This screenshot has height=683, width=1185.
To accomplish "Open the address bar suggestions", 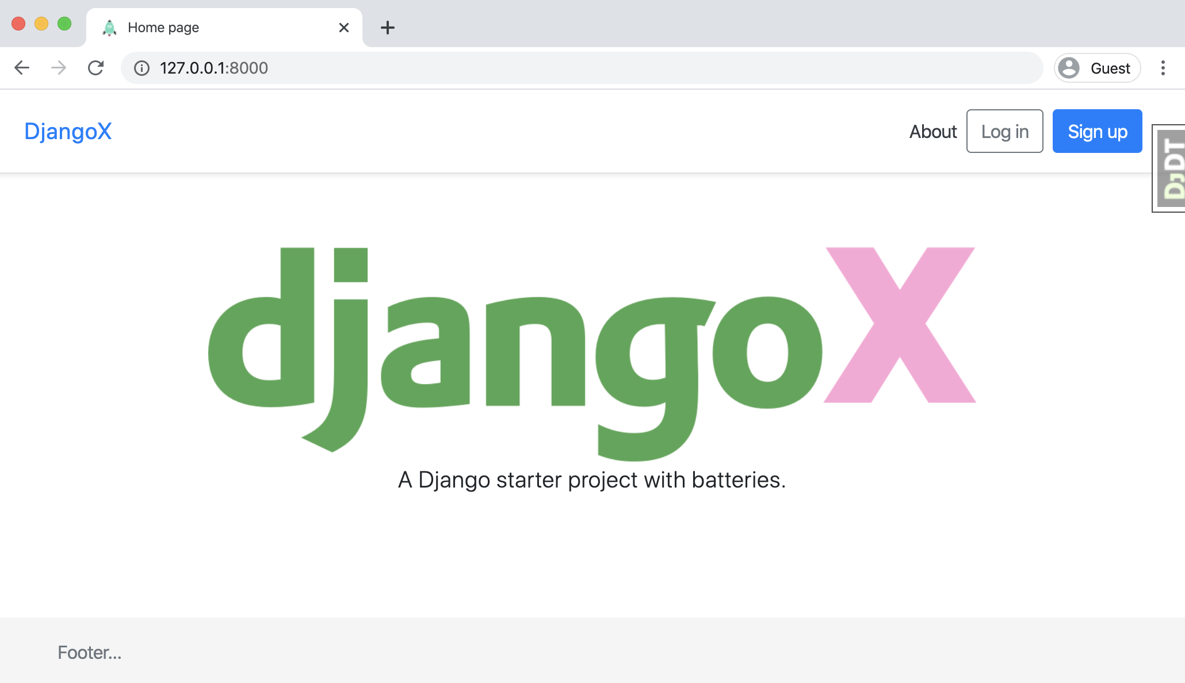I will pyautogui.click(x=403, y=67).
